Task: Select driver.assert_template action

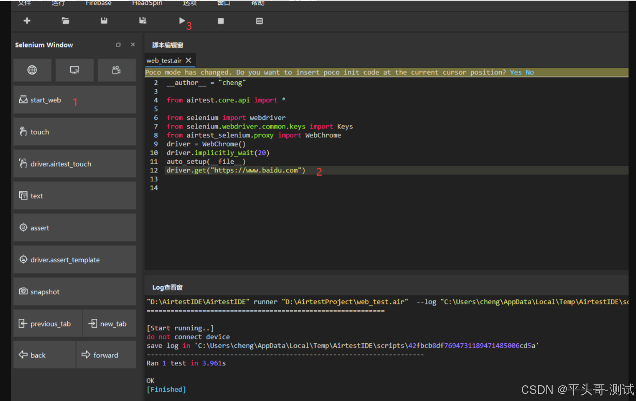Action: pos(75,260)
